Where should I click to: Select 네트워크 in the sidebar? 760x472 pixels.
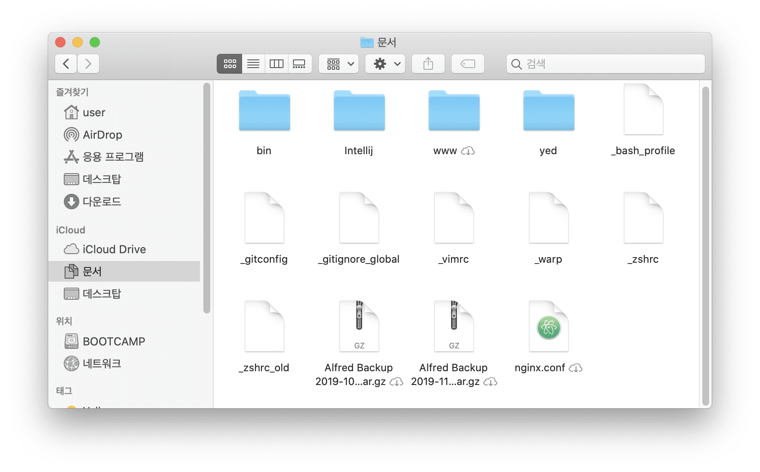pyautogui.click(x=124, y=363)
